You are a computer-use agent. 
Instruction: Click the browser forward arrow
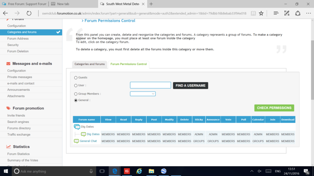coord(17,13)
